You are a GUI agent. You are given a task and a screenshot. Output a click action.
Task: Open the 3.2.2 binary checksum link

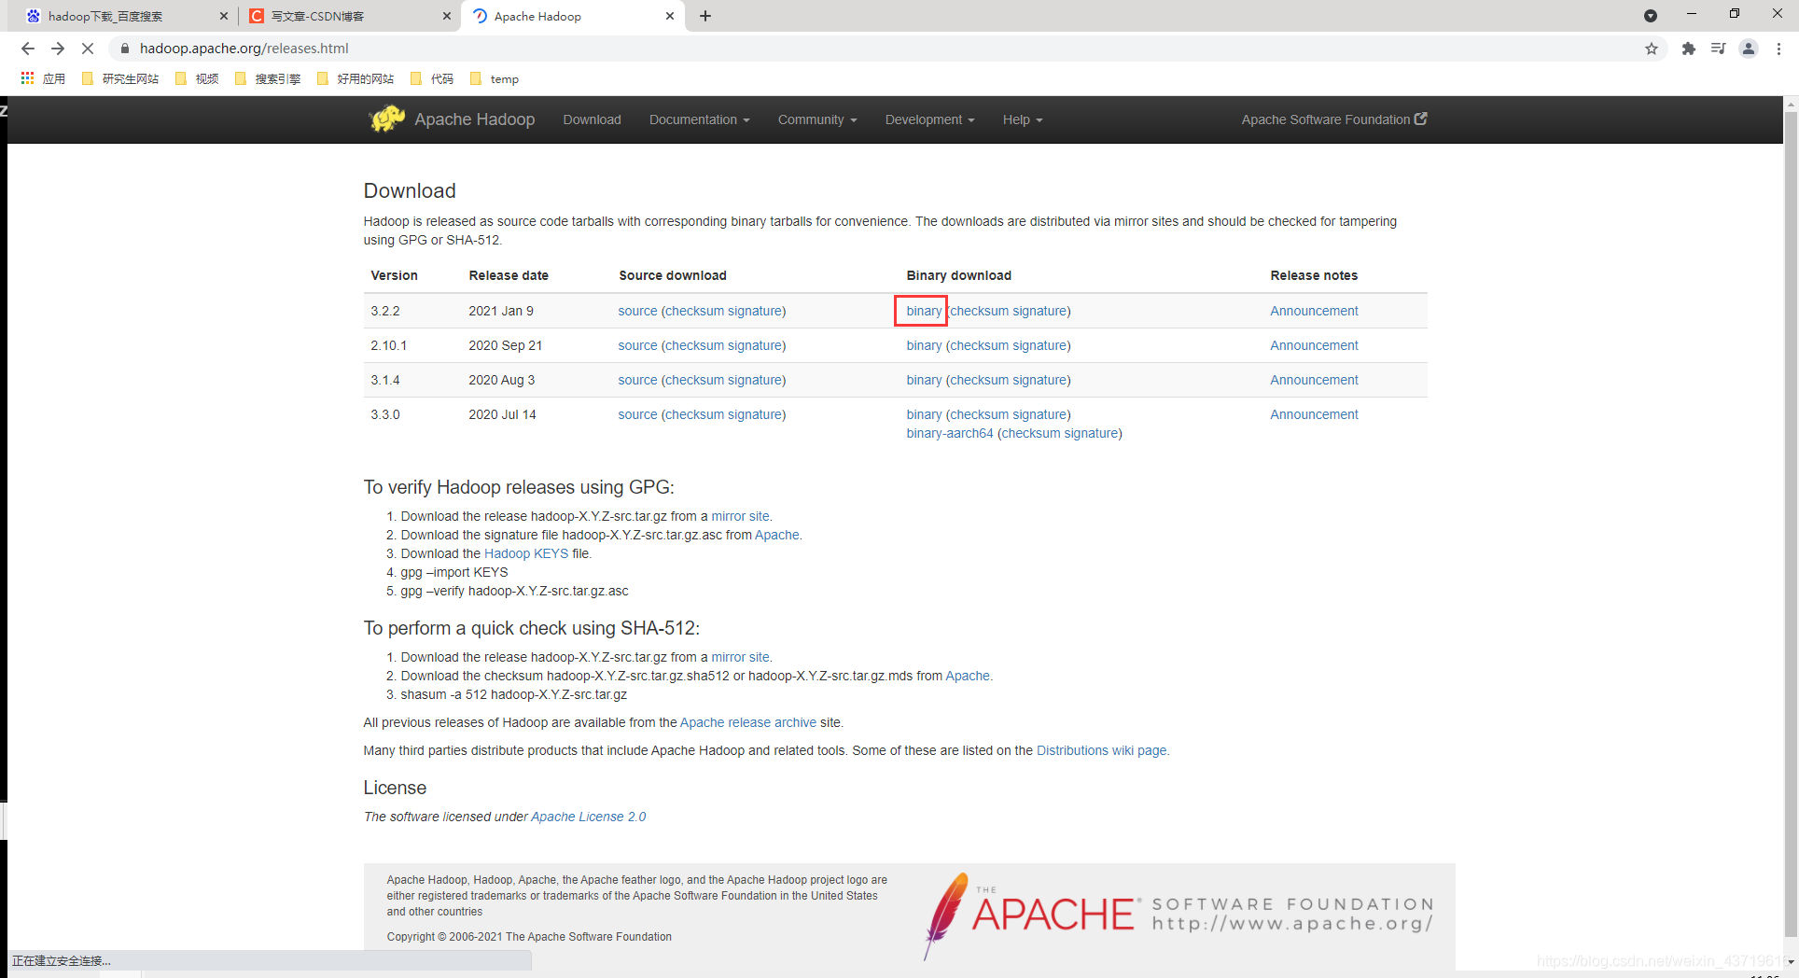coord(980,311)
